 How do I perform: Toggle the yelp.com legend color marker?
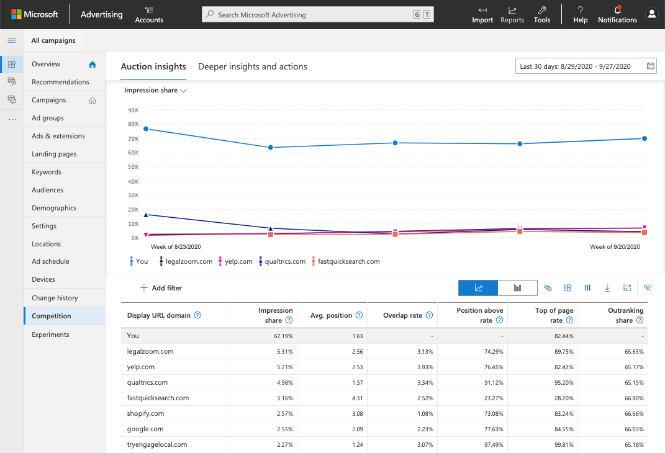220,261
